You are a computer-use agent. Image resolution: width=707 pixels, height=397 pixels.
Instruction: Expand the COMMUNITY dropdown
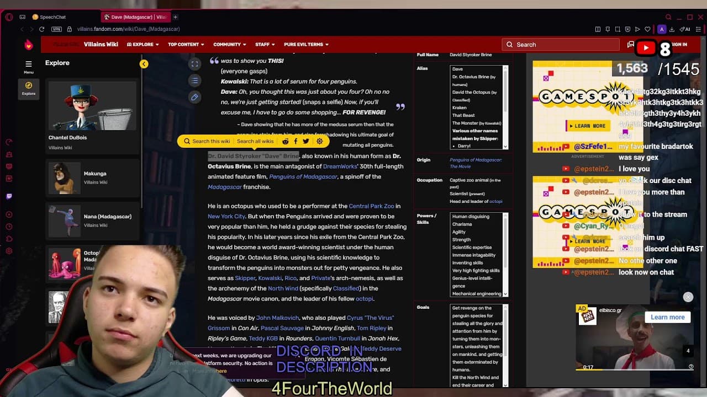(230, 45)
